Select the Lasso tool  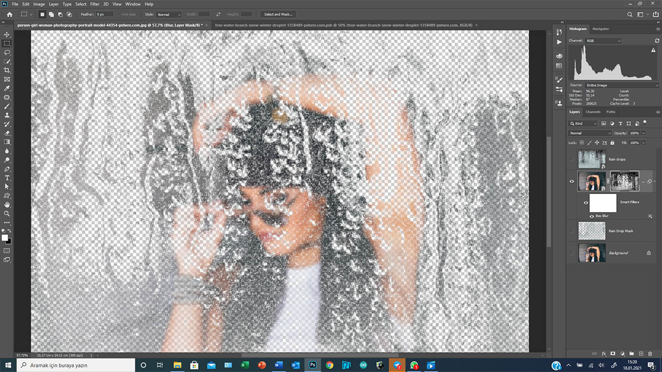point(7,52)
